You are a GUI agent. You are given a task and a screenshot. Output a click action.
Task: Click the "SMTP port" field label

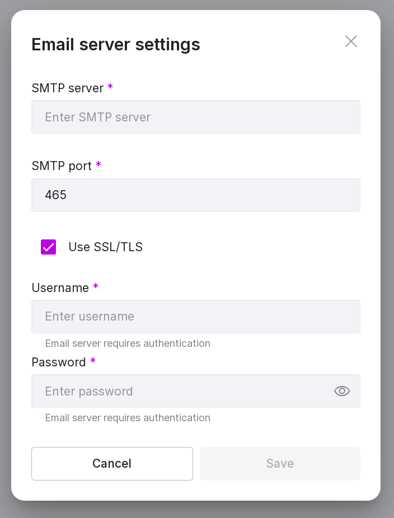pyautogui.click(x=62, y=166)
